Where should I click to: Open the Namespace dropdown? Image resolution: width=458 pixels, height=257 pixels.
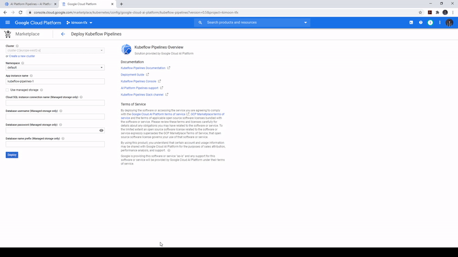[x=55, y=67]
